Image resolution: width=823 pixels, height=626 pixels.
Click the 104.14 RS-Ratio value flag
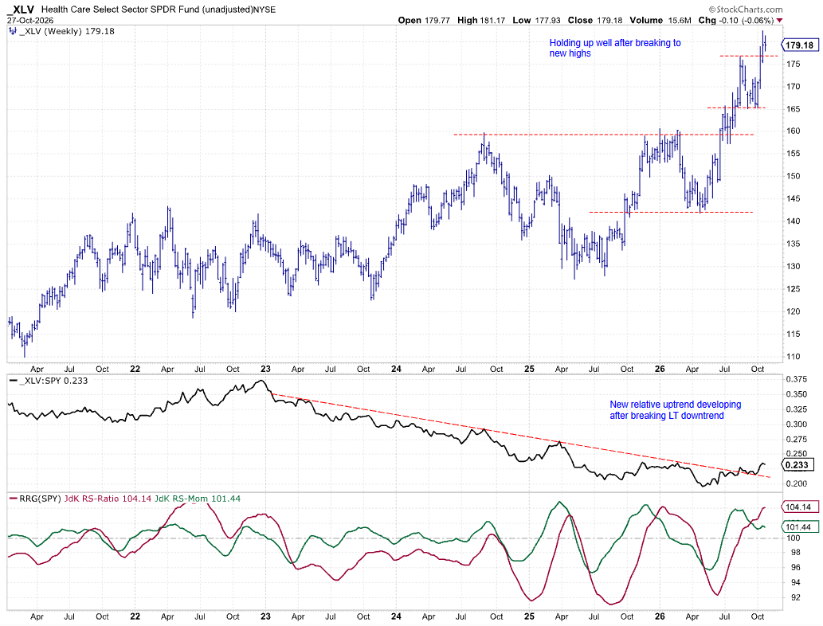coord(798,507)
